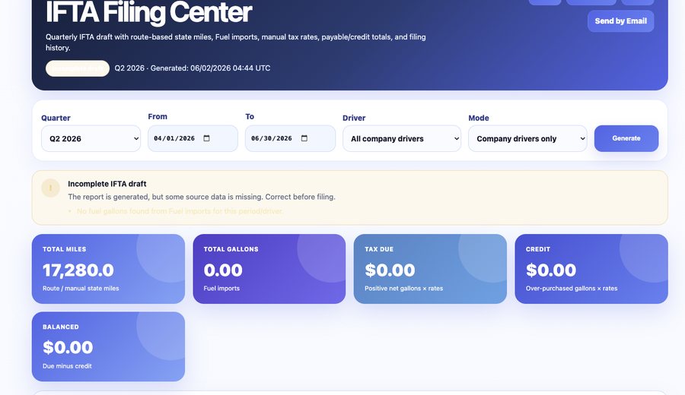
Task: Click the warning icon in Incomplete IFTA draft alert
Action: tap(51, 188)
